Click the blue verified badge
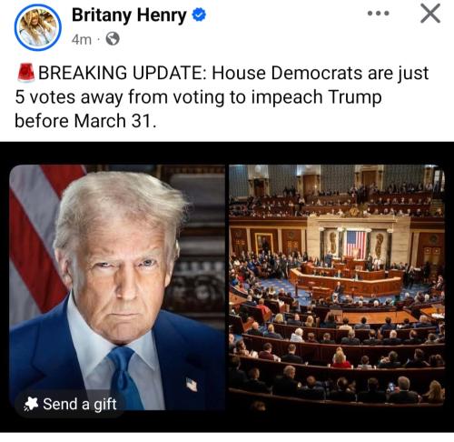 point(199,15)
